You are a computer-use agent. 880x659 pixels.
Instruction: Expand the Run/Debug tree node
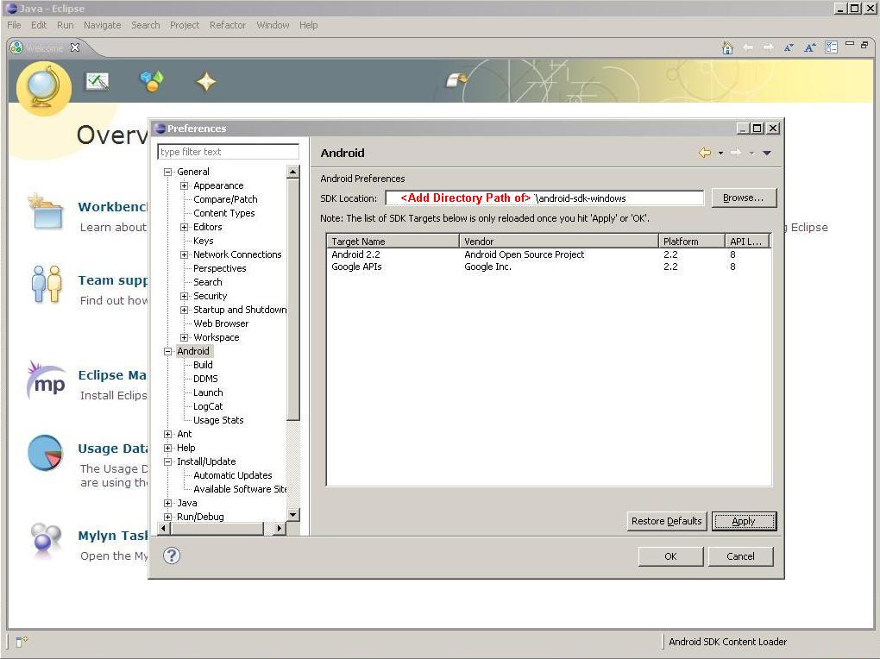click(x=167, y=517)
